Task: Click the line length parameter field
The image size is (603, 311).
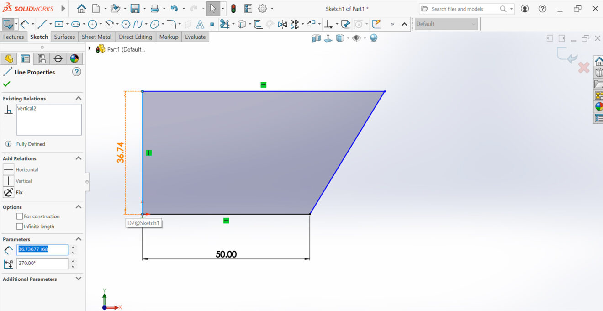Action: (x=42, y=249)
